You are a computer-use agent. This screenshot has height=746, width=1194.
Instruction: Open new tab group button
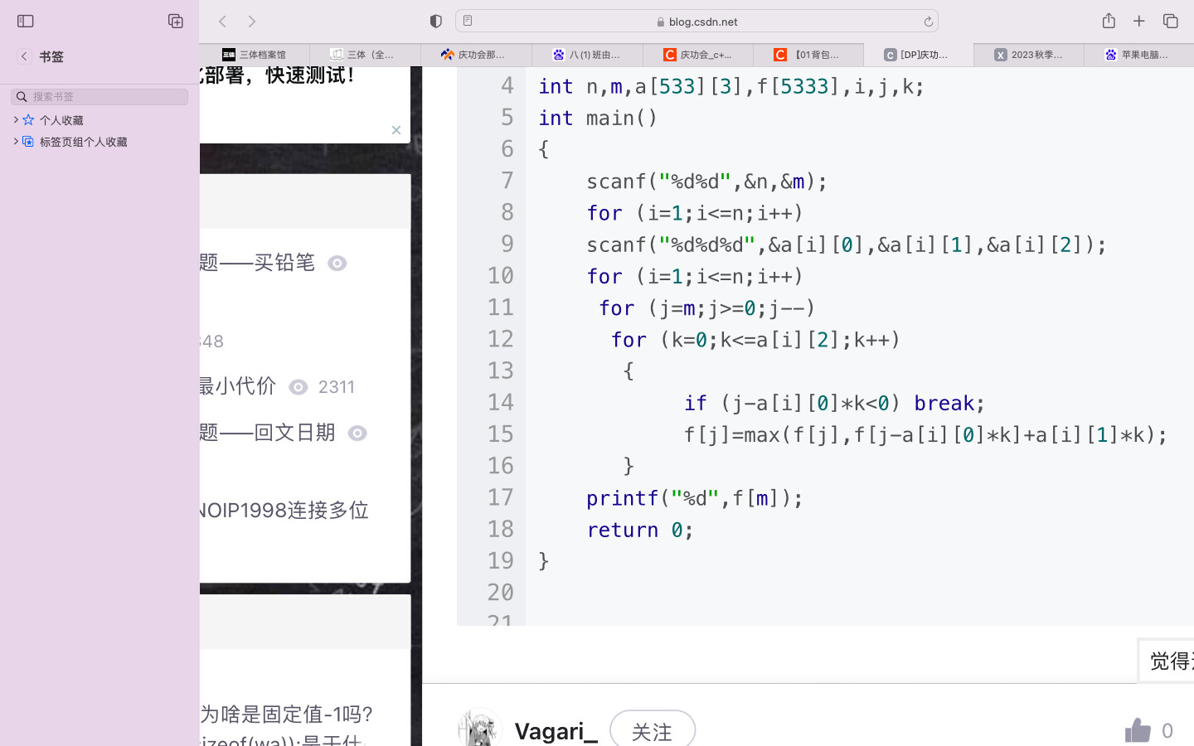coord(175,22)
